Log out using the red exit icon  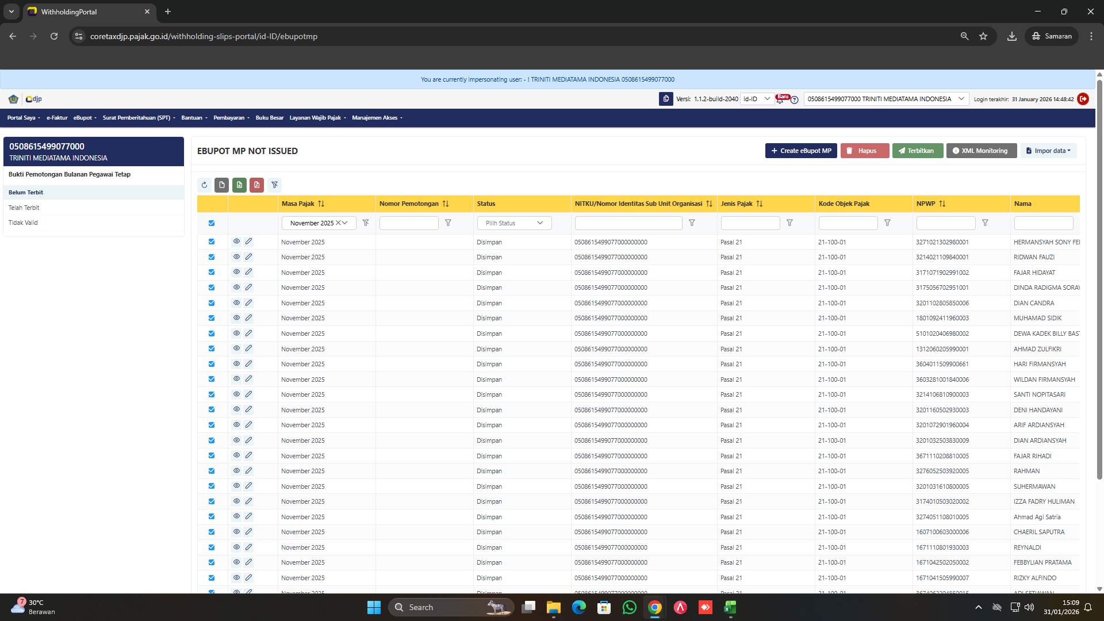click(x=1083, y=99)
